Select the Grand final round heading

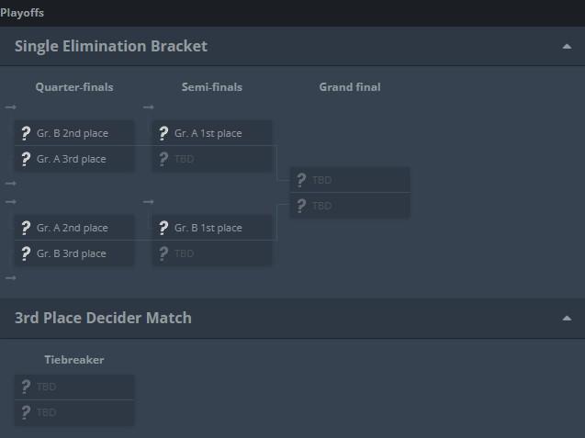350,87
